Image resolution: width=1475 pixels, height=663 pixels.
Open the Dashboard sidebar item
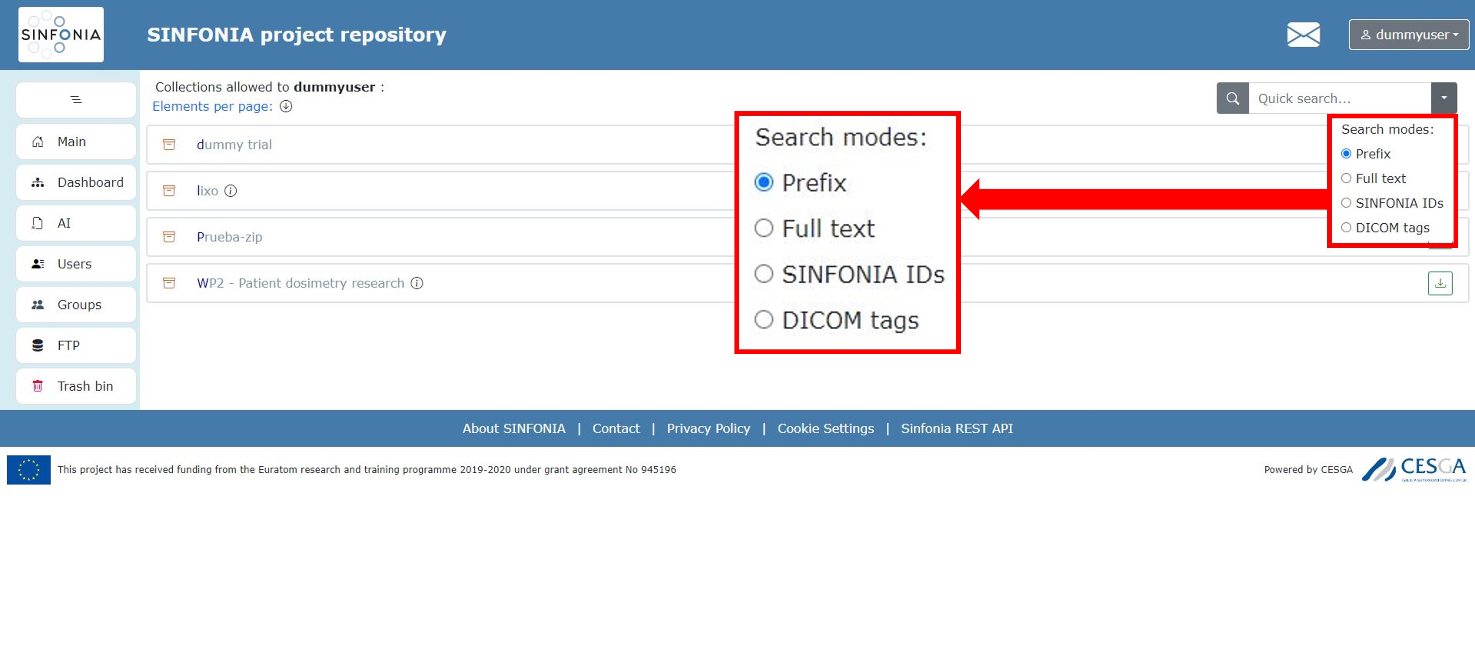click(x=76, y=182)
